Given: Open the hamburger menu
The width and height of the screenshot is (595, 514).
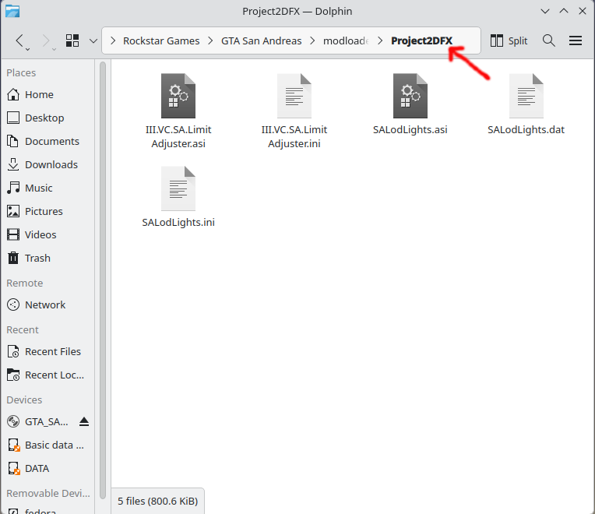Looking at the screenshot, I should (576, 40).
